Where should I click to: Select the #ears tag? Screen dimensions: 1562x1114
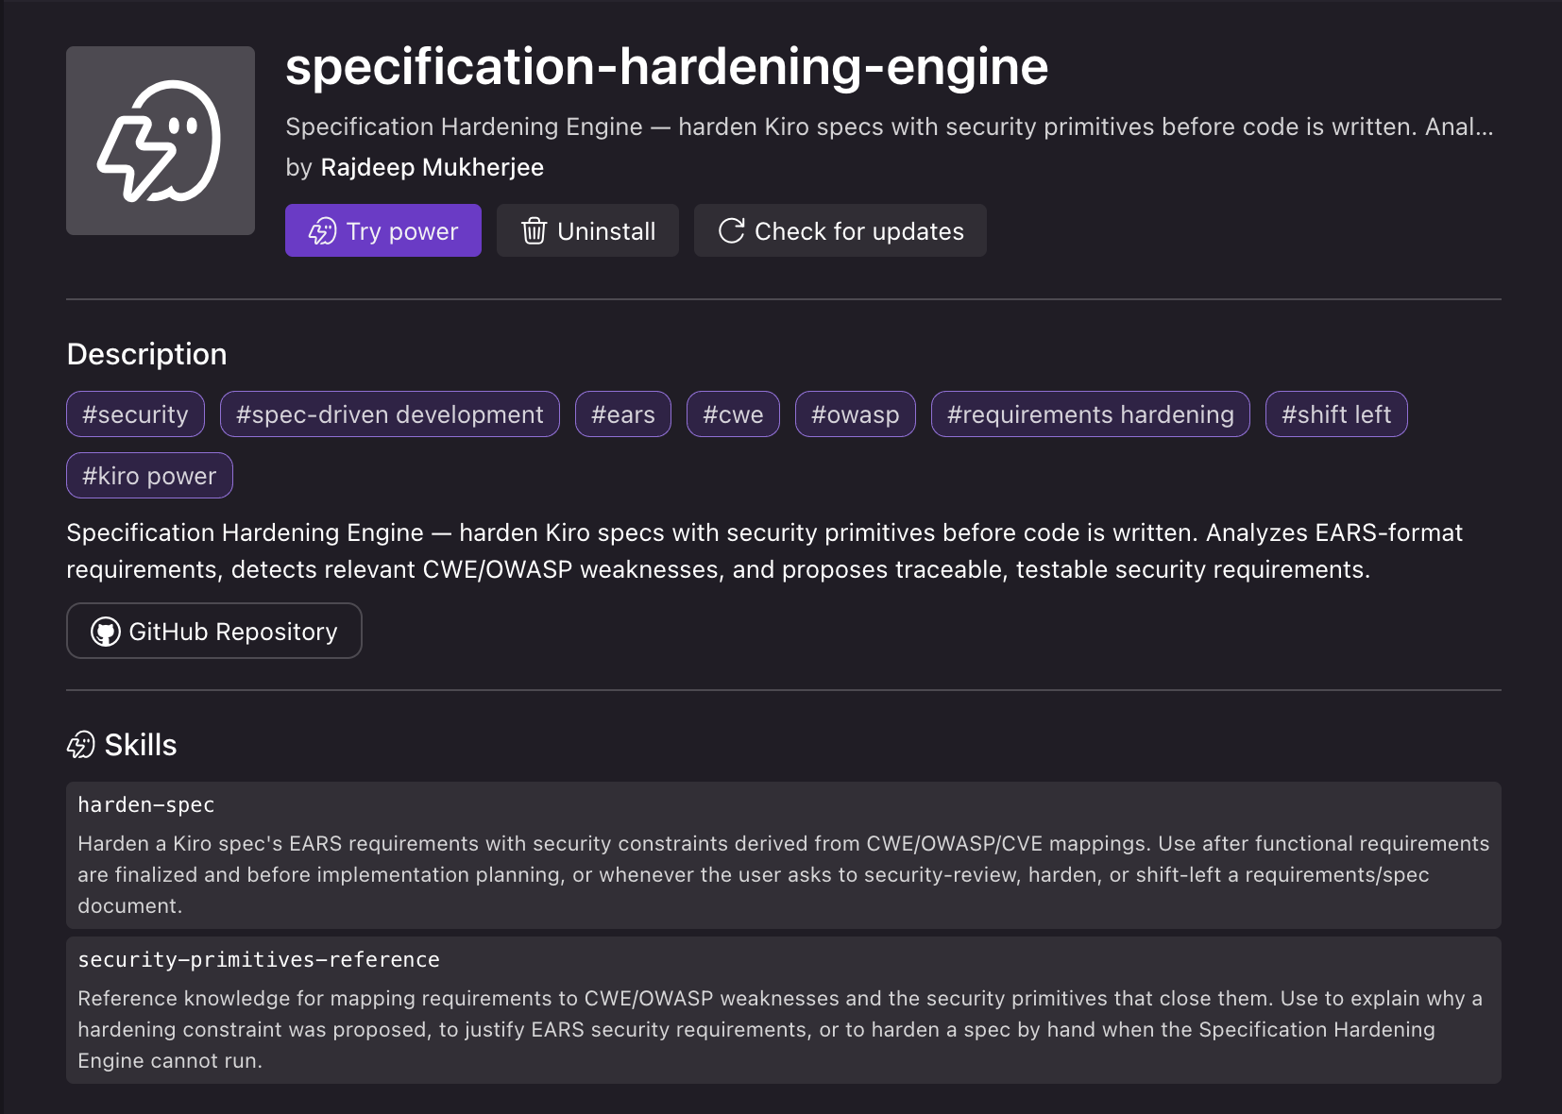tap(623, 414)
